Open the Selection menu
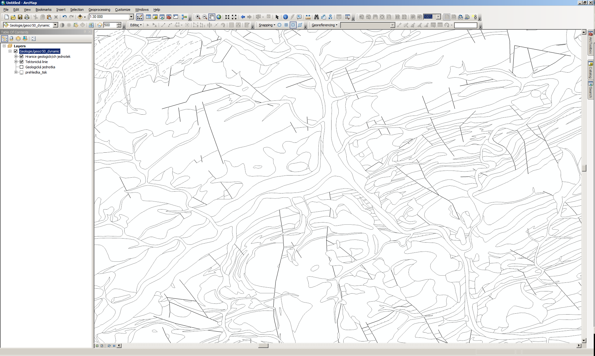Screen dimensions: 595x356 click(x=77, y=10)
